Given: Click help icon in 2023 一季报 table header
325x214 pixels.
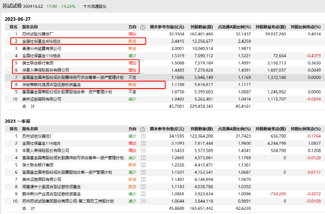Looking at the screenshot, I should click(x=143, y=129).
